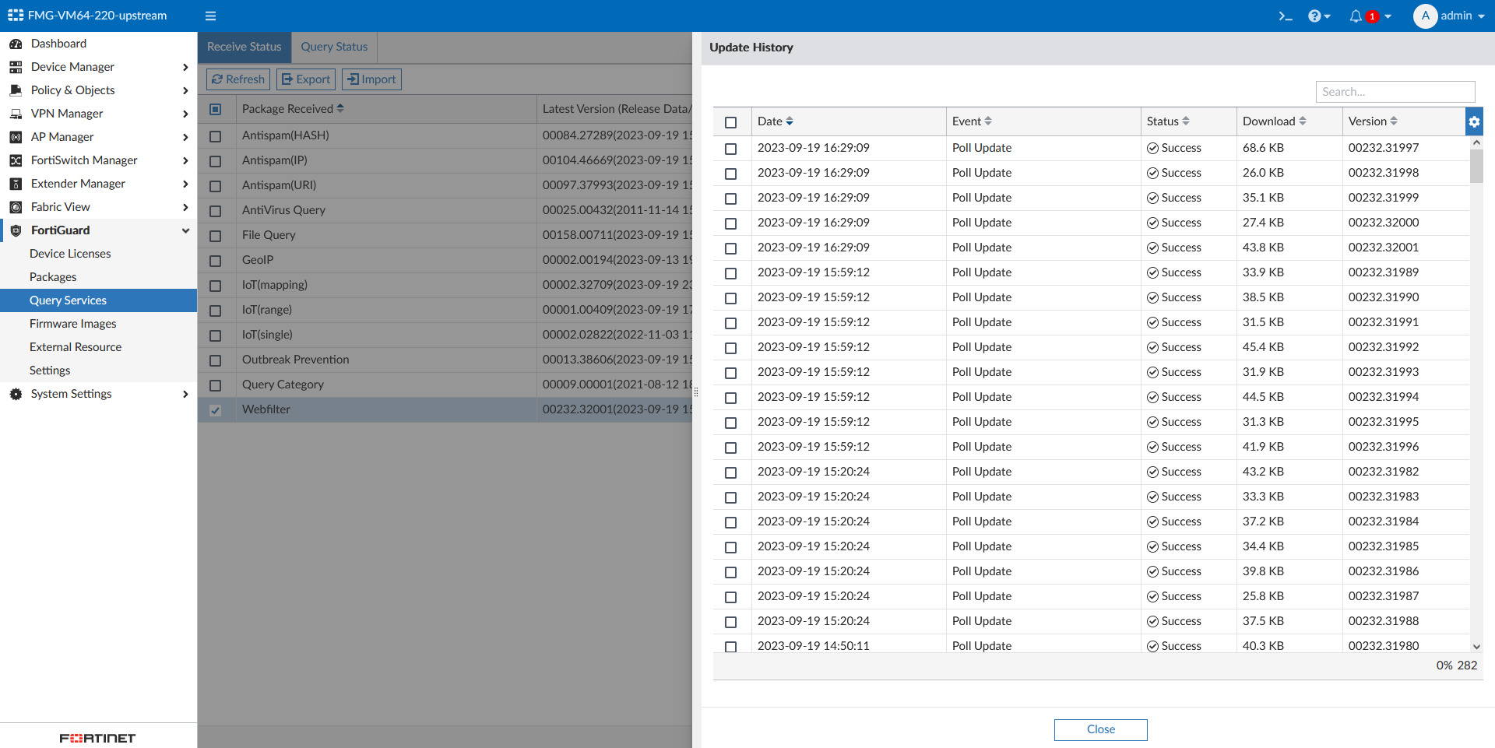Go to Firmware Images page
Viewport: 1495px width, 748px height.
tap(72, 324)
